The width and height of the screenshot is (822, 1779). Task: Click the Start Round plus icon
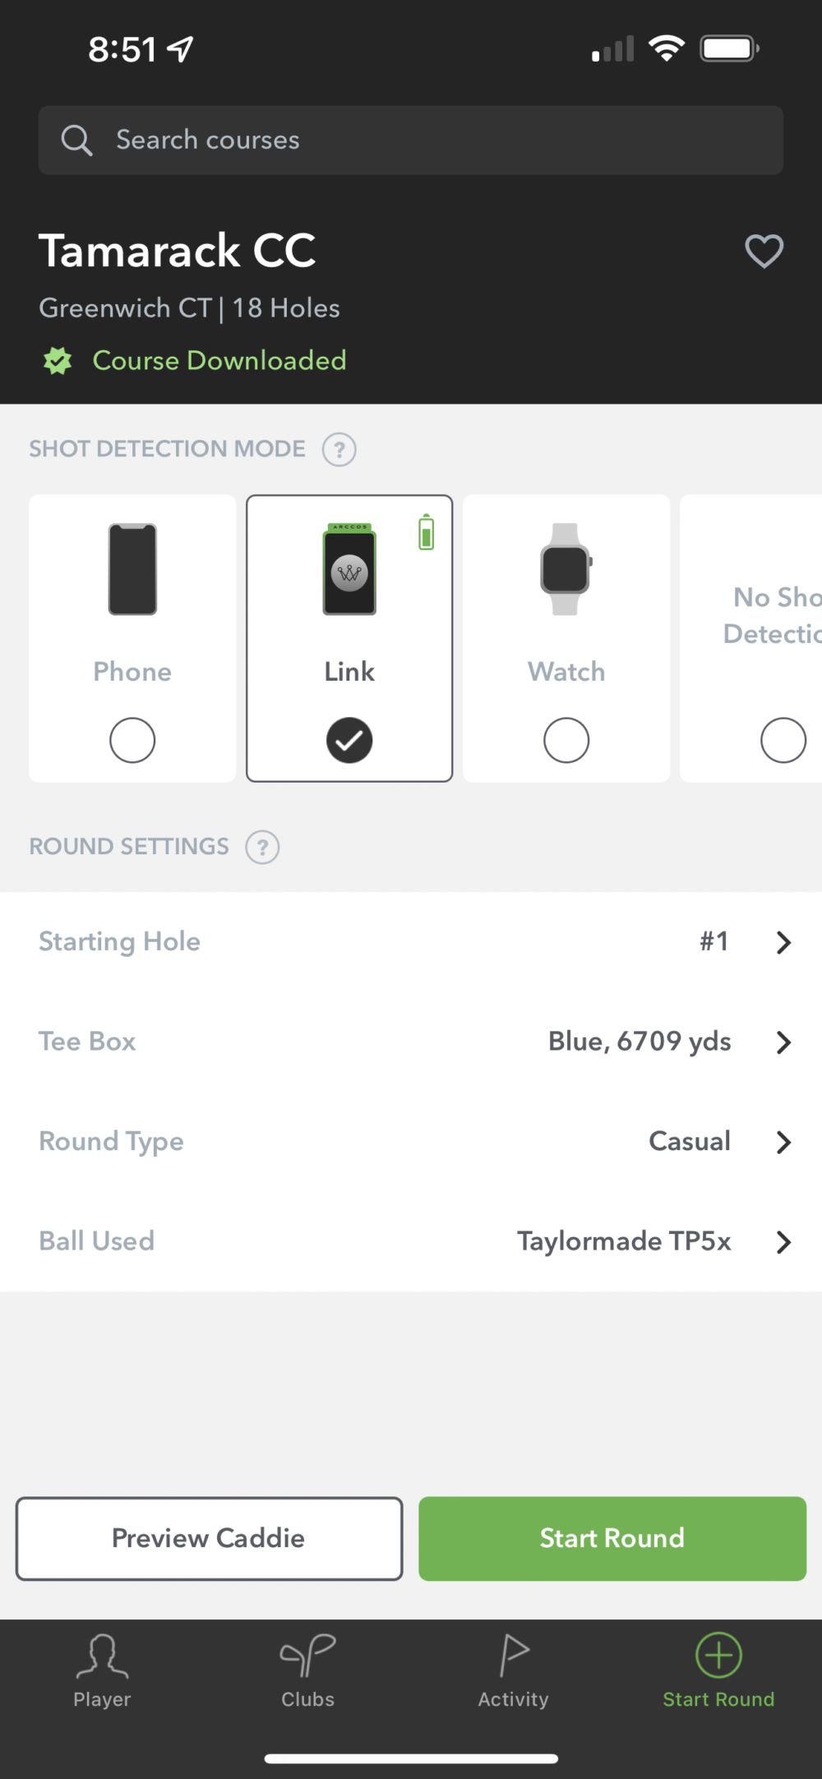[718, 1655]
